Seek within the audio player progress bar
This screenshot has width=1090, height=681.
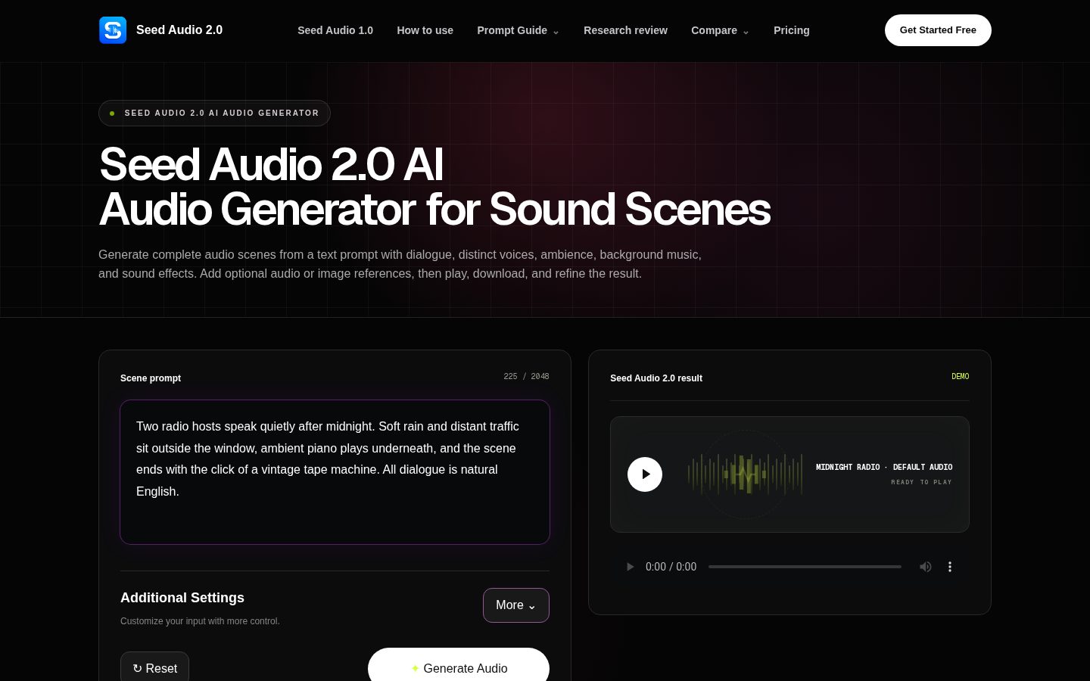[x=805, y=567]
